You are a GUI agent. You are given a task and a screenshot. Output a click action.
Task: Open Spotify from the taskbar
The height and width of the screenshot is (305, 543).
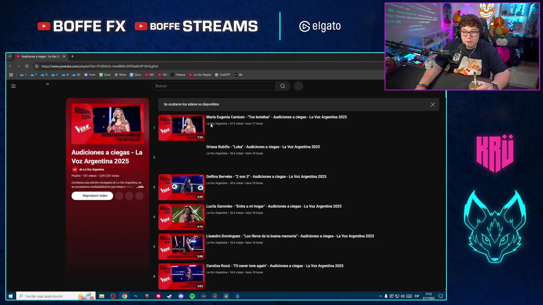pyautogui.click(x=192, y=296)
